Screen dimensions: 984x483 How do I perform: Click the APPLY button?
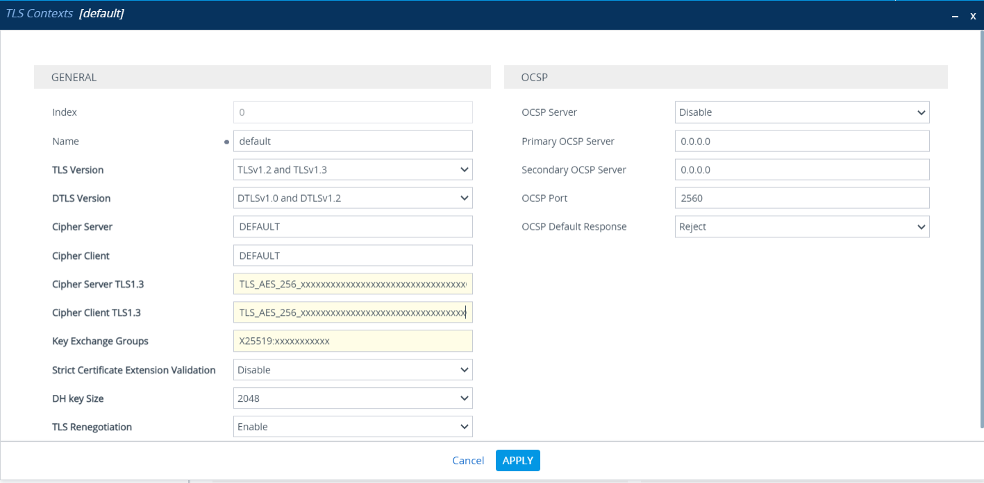coord(517,461)
